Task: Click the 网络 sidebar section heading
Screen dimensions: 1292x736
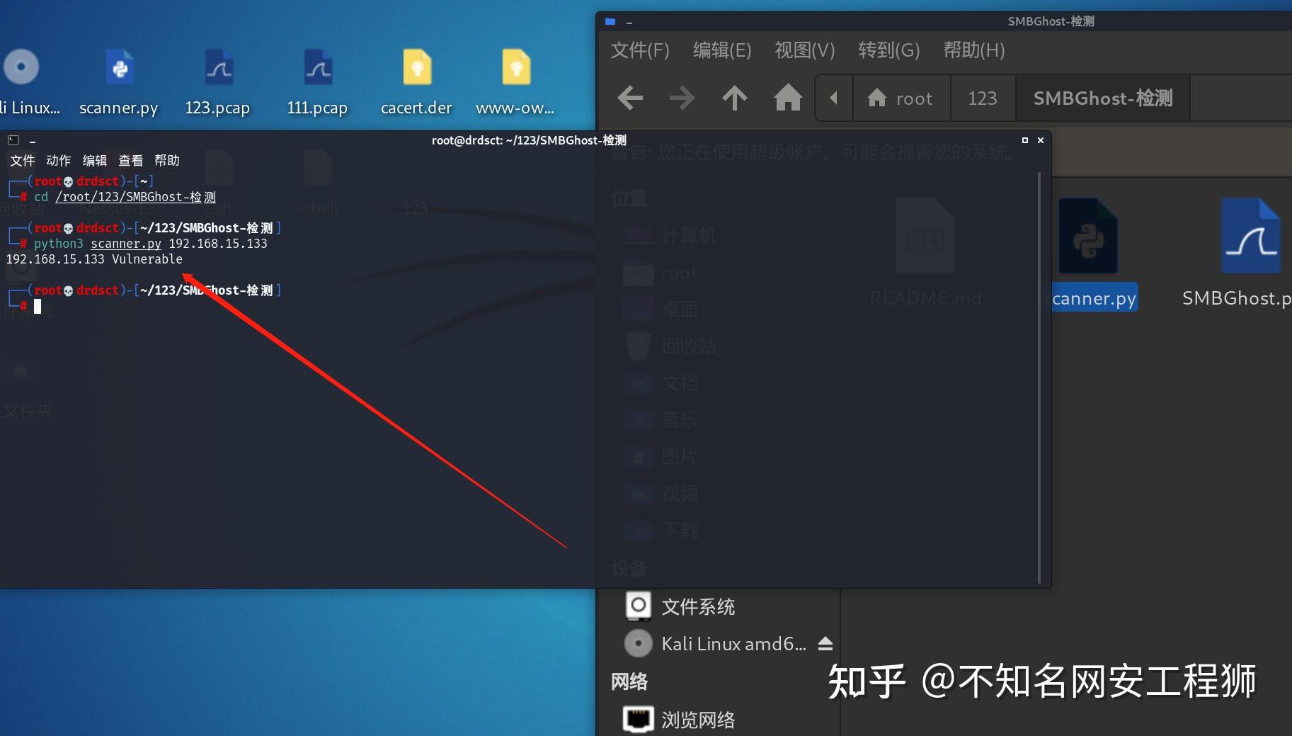Action: 629,681
